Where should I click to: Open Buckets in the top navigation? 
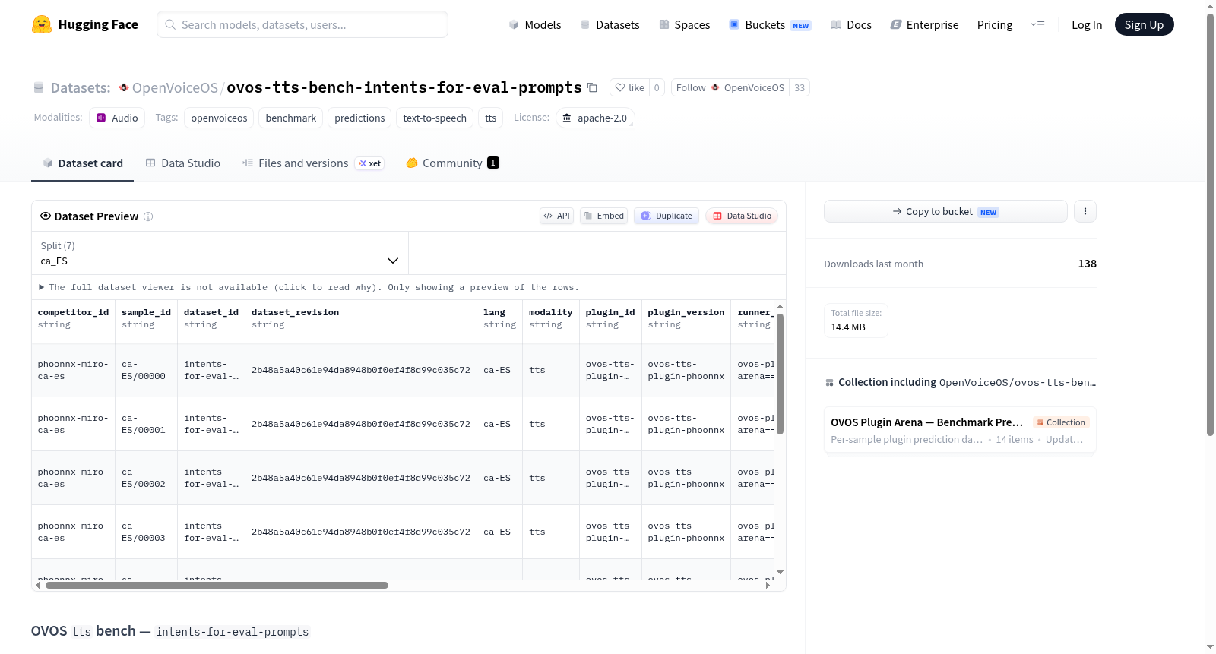coord(770,24)
